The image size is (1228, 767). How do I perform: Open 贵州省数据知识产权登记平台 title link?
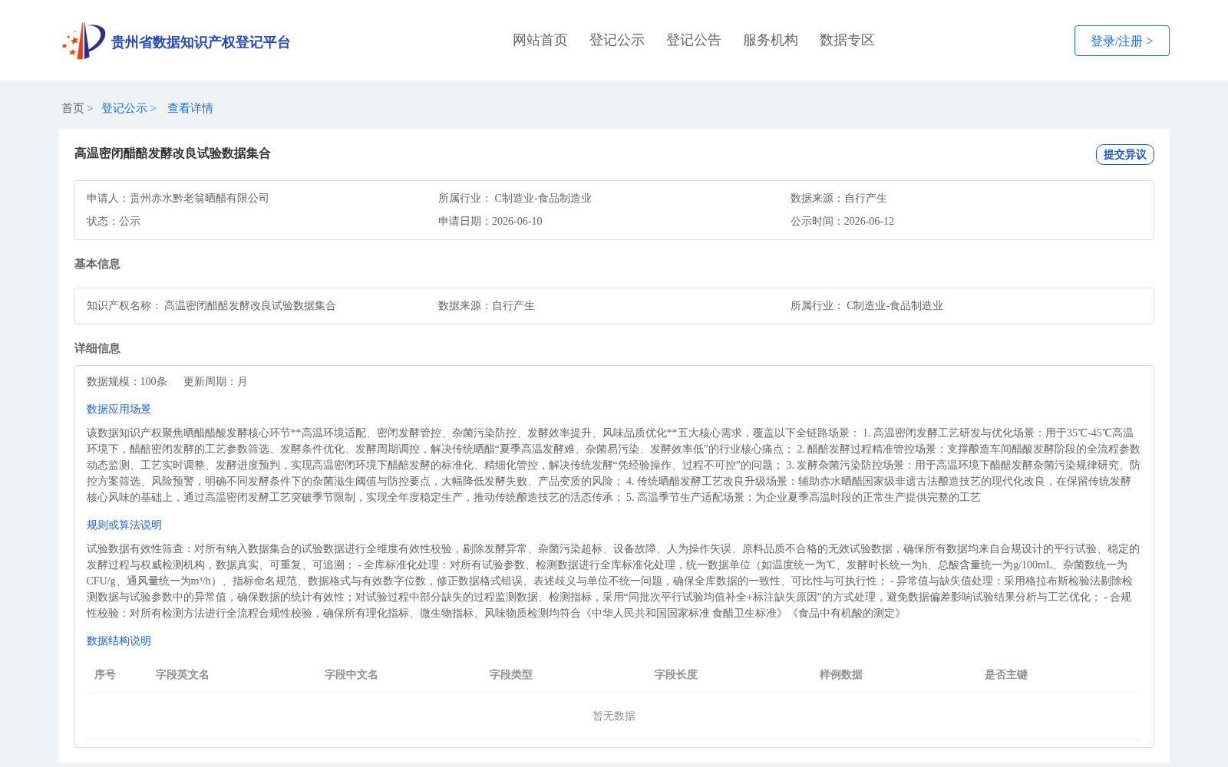200,42
